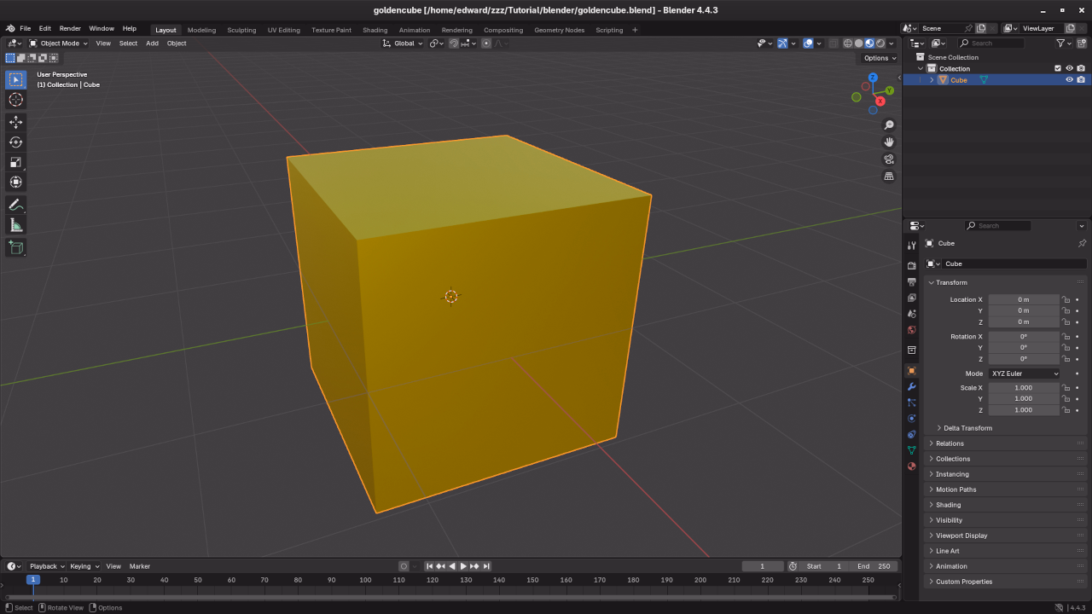Toggle snapping magnet in the header

(x=454, y=43)
